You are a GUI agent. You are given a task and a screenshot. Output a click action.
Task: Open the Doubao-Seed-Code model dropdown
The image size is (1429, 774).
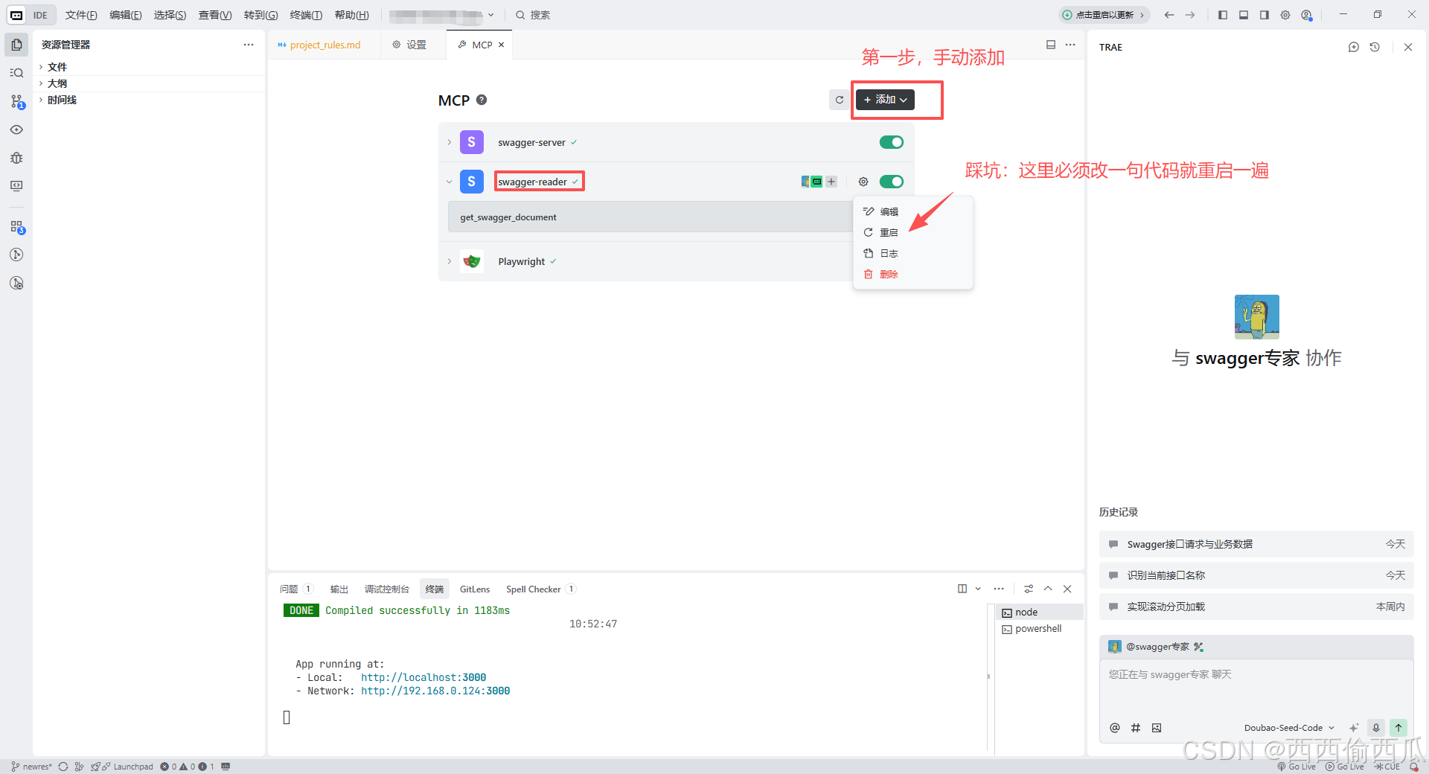tap(1289, 728)
